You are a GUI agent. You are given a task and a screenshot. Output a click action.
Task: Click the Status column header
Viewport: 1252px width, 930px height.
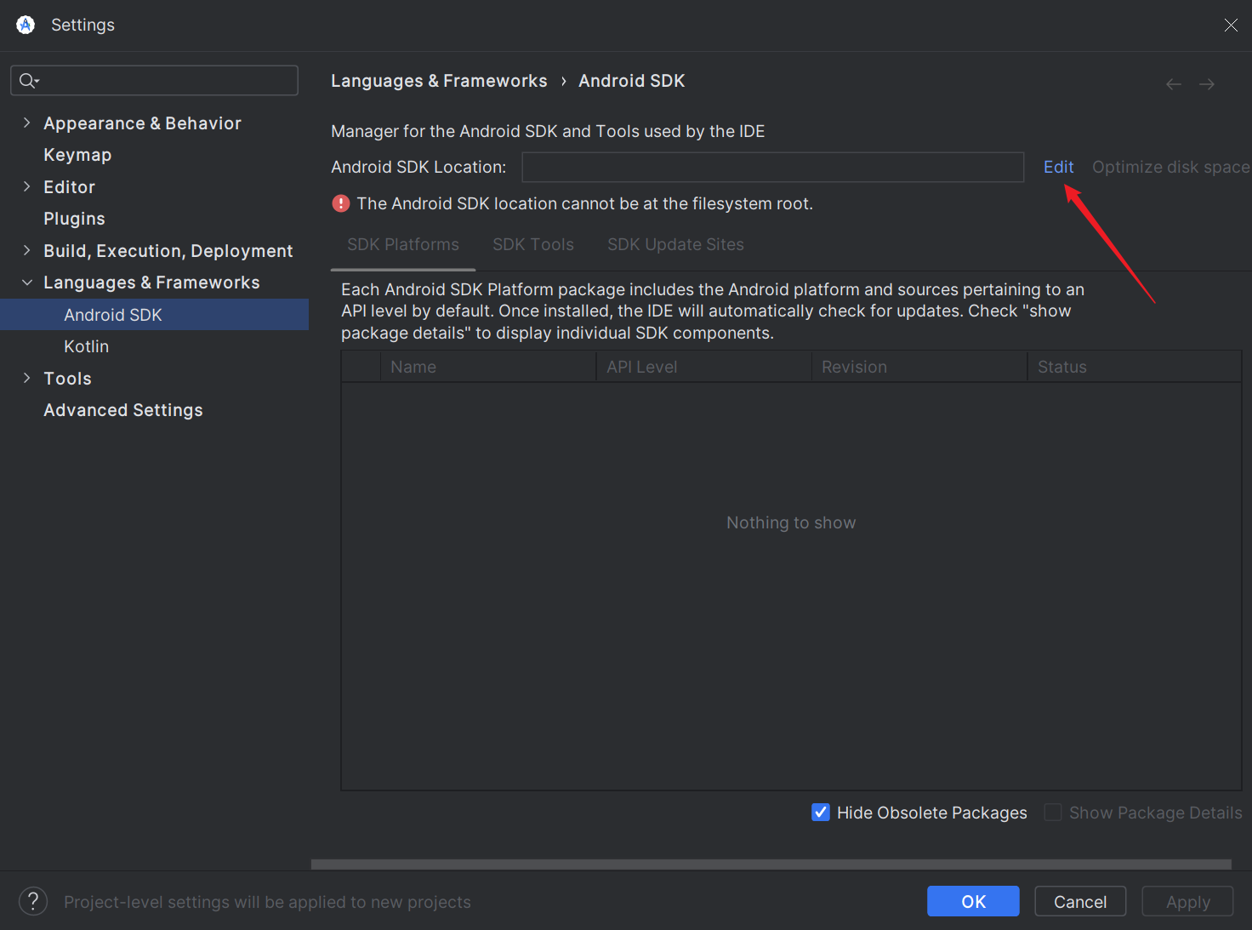pos(1135,367)
